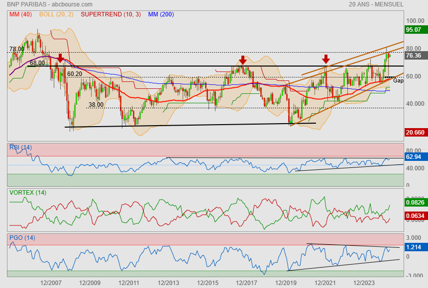428x288 pixels.
Task: Select the MM (40) legend label
Action: [x=20, y=14]
